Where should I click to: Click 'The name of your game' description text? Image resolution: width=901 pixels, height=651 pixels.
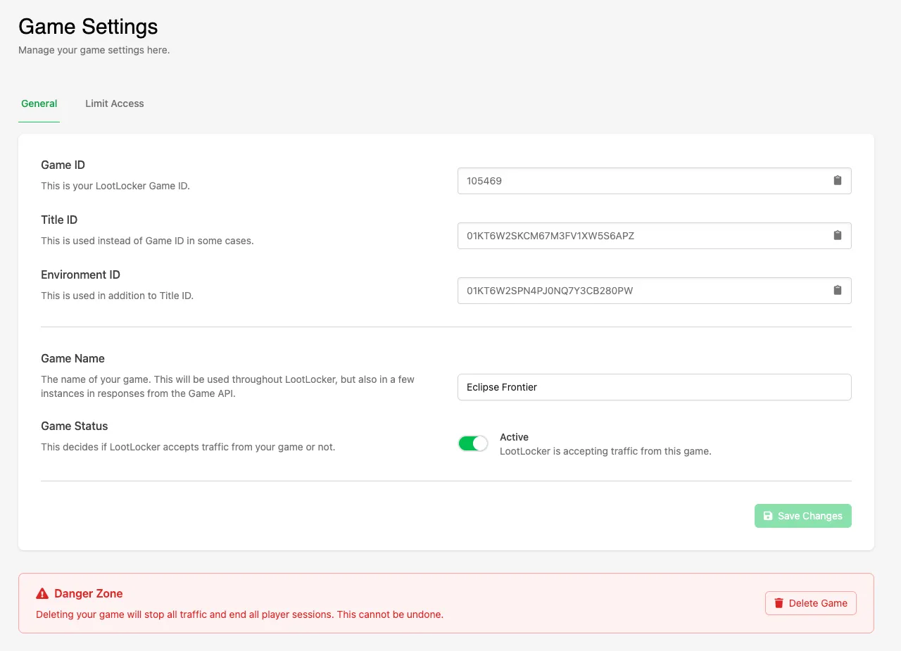pos(228,386)
